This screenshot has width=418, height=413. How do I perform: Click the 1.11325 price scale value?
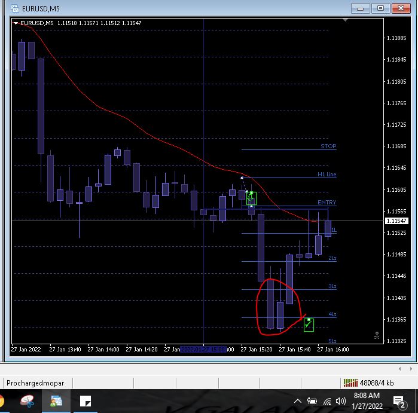(396, 341)
